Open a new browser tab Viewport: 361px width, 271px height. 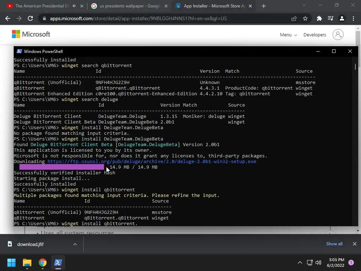(x=264, y=6)
